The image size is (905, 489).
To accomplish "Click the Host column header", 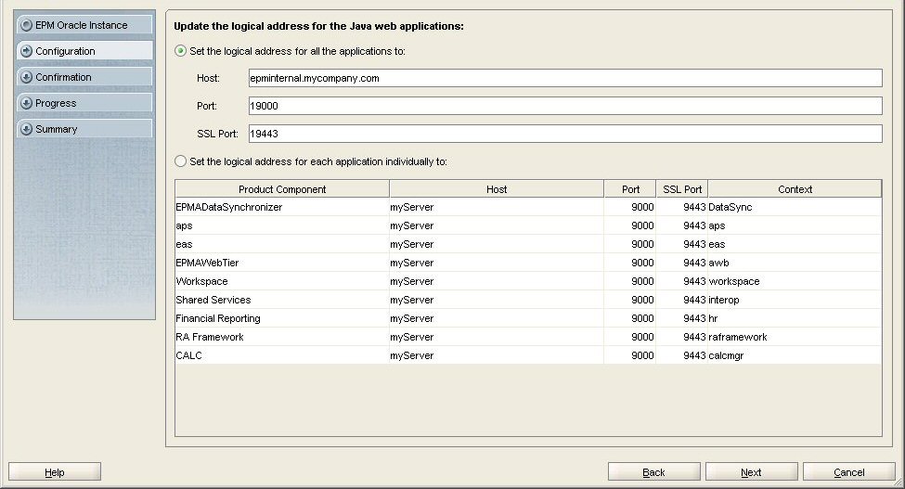I will tap(497, 189).
